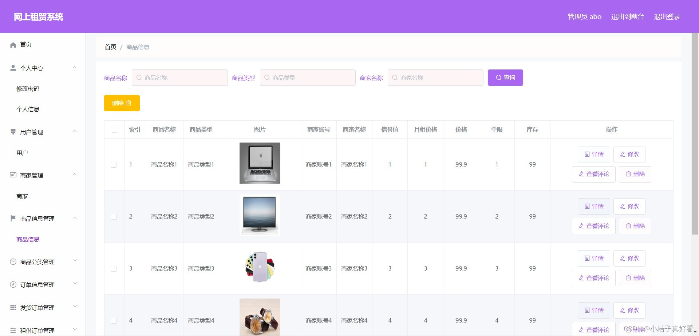Click the 详情 document icon in row 商品名称2

(x=587, y=207)
